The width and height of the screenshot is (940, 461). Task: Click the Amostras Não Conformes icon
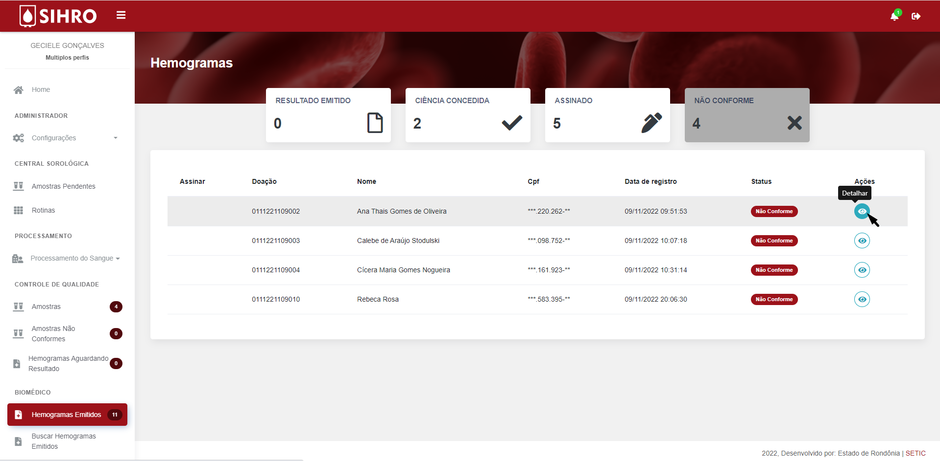pyautogui.click(x=18, y=333)
